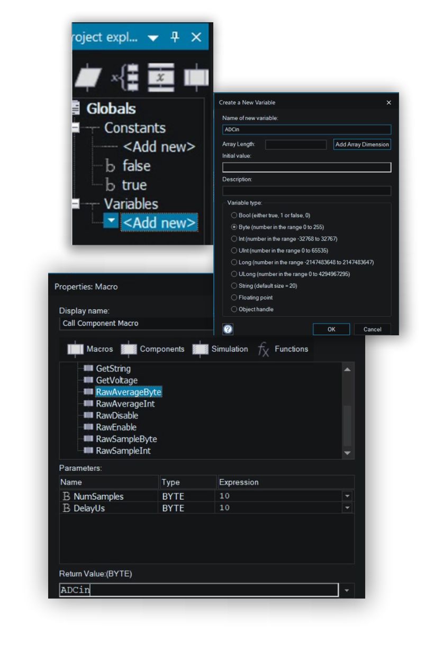Choose the Floating point variable type
The height and width of the screenshot is (651, 434).
pos(234,298)
